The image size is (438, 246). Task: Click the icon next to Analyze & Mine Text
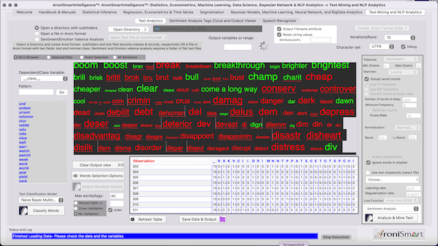point(369,217)
